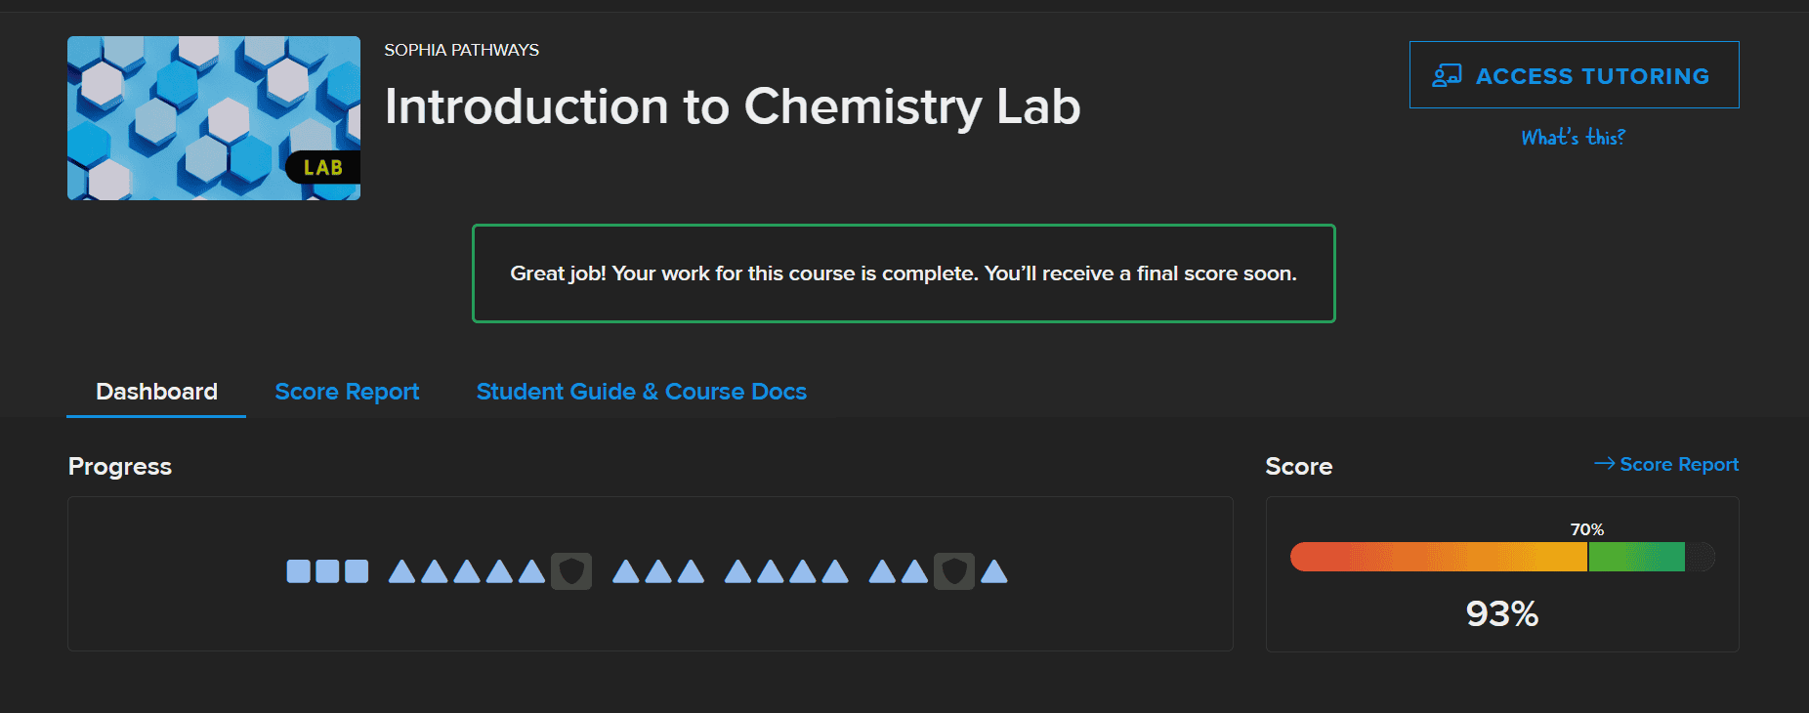Switch to the Score Report tab
Viewport: 1809px width, 713px height.
point(347,391)
